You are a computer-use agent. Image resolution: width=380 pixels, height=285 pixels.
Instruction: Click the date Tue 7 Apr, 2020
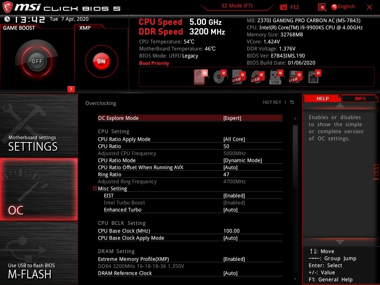[x=69, y=19]
